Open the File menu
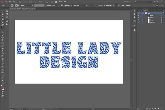This screenshot has height=110, width=165. click(7, 2)
